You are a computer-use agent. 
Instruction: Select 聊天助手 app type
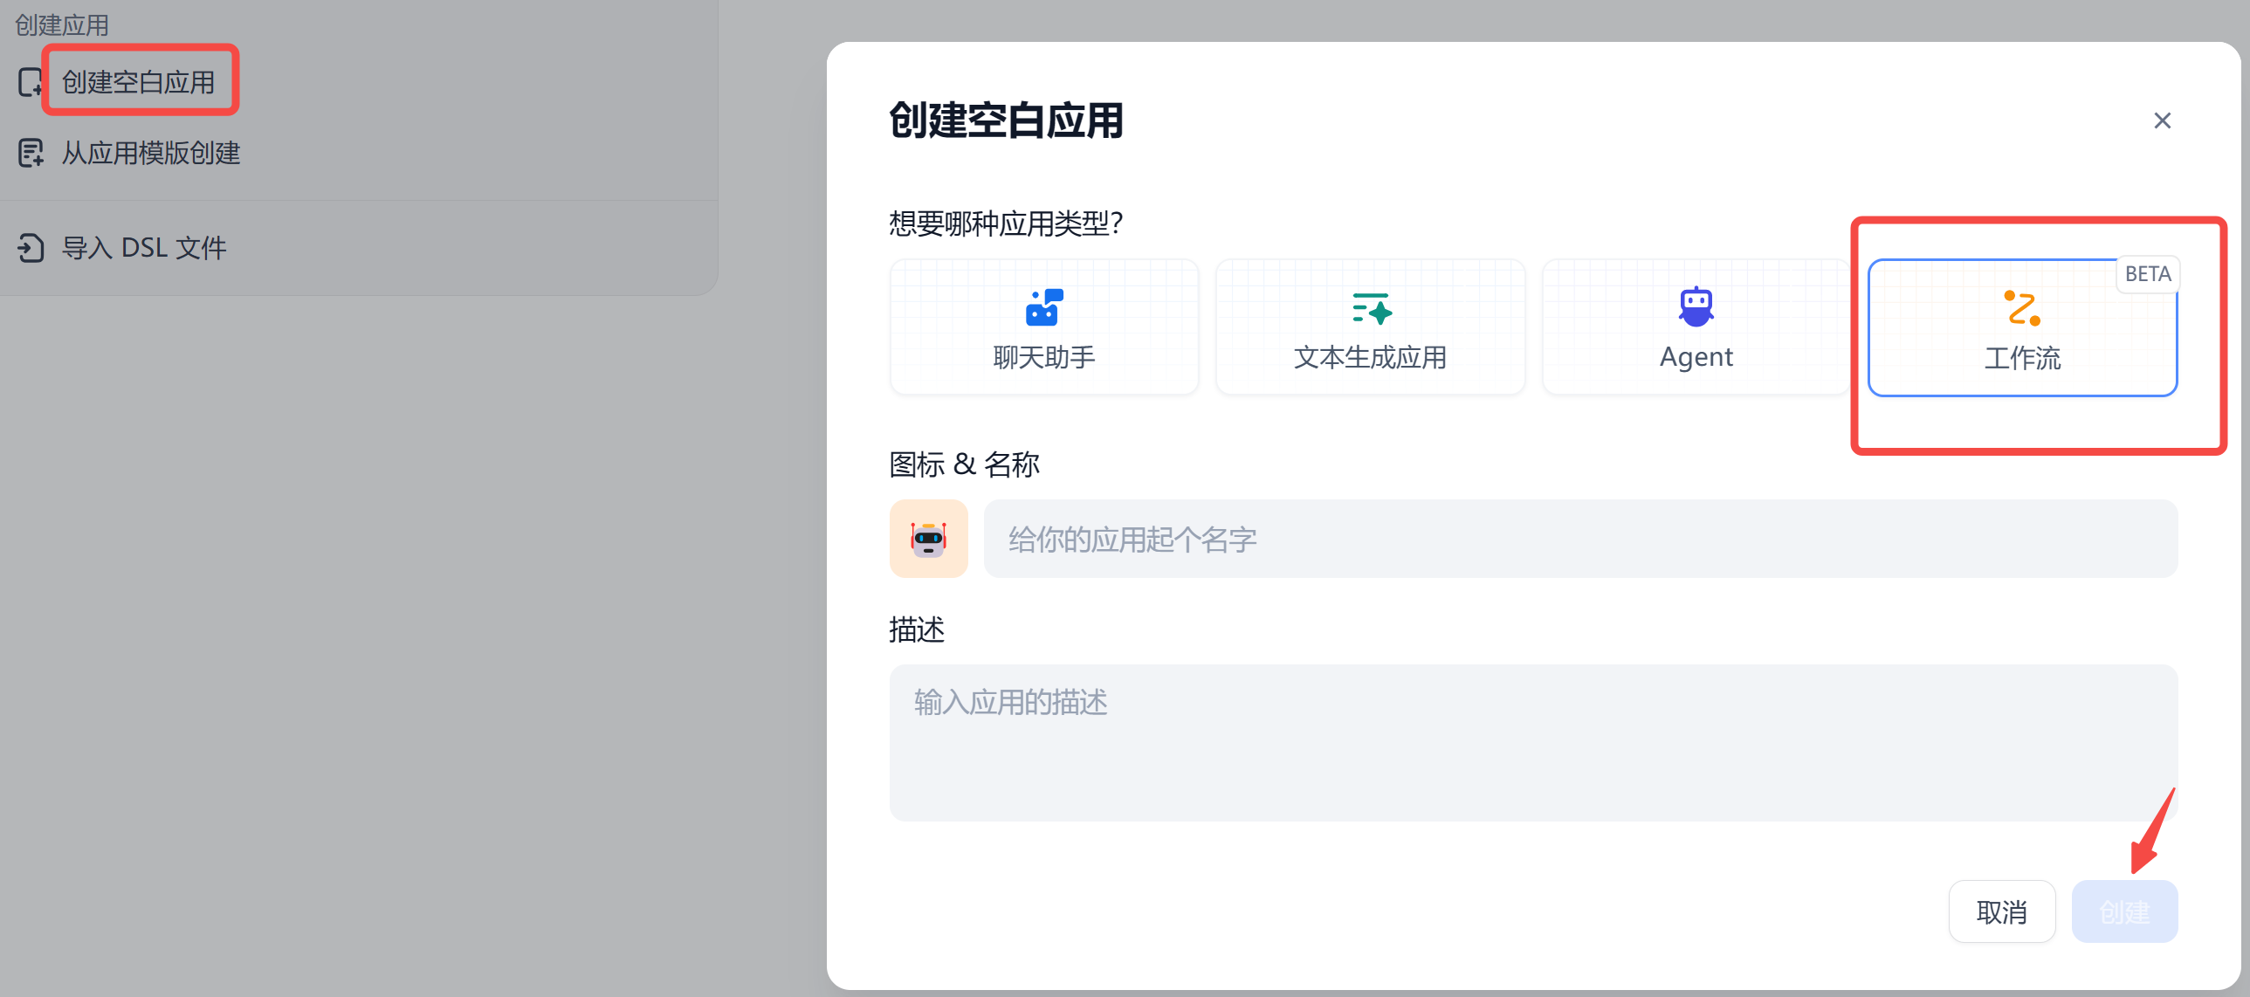[x=1042, y=357]
